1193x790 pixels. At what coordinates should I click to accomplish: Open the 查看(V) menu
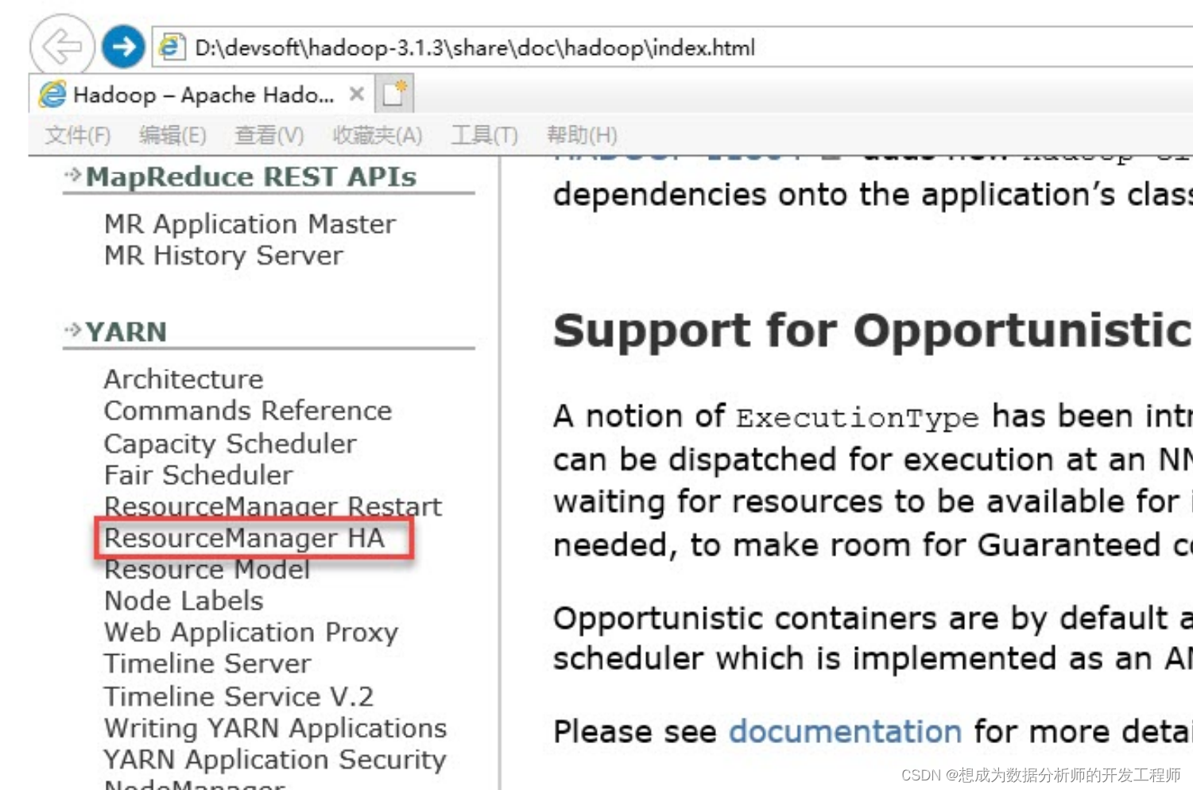click(269, 135)
